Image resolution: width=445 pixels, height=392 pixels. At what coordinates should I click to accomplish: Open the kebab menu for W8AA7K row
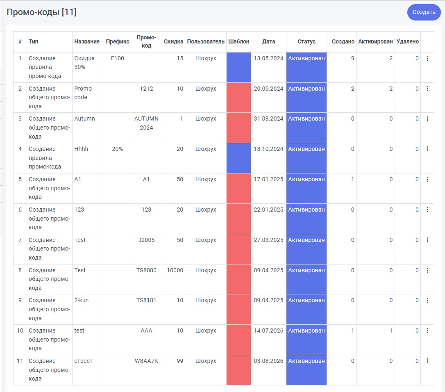[427, 361]
